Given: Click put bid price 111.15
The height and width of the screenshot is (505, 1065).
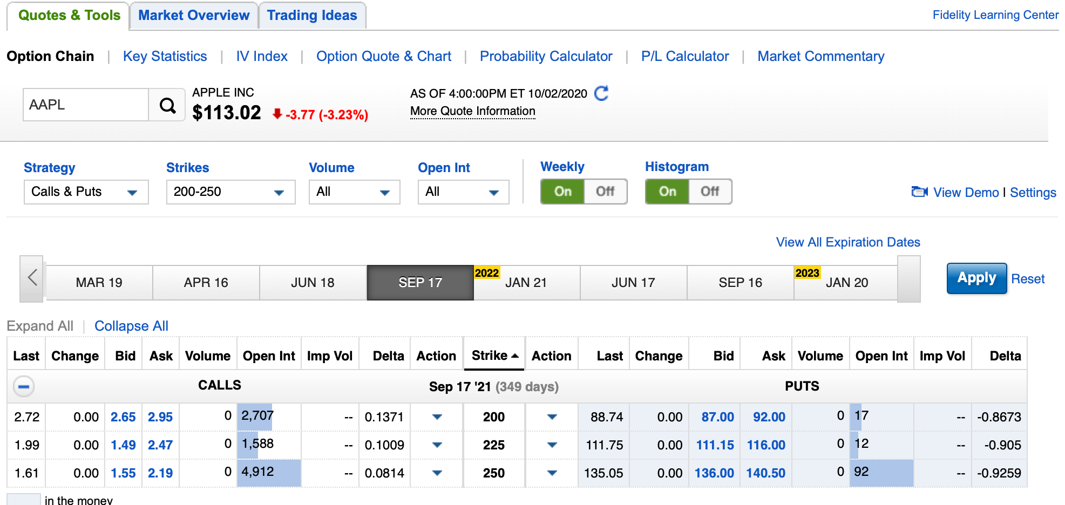Looking at the screenshot, I should pyautogui.click(x=715, y=445).
